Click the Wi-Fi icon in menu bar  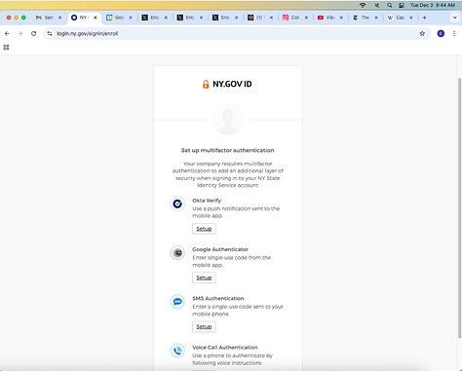click(x=363, y=5)
